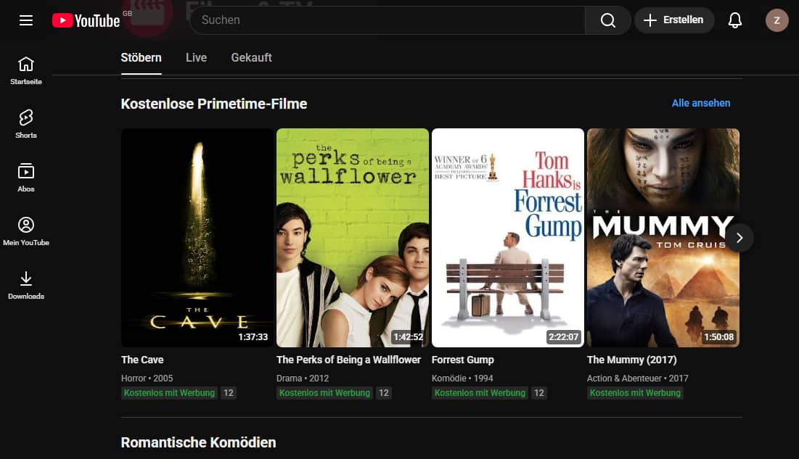Click the Alle ansehen link
Image resolution: width=799 pixels, height=459 pixels.
pos(700,103)
